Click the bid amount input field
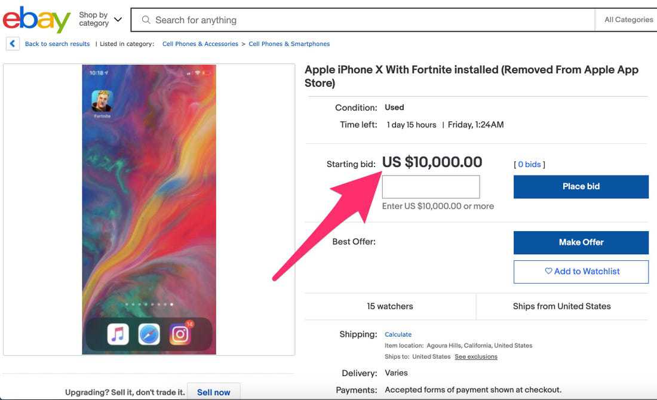The width and height of the screenshot is (657, 400). (x=431, y=187)
